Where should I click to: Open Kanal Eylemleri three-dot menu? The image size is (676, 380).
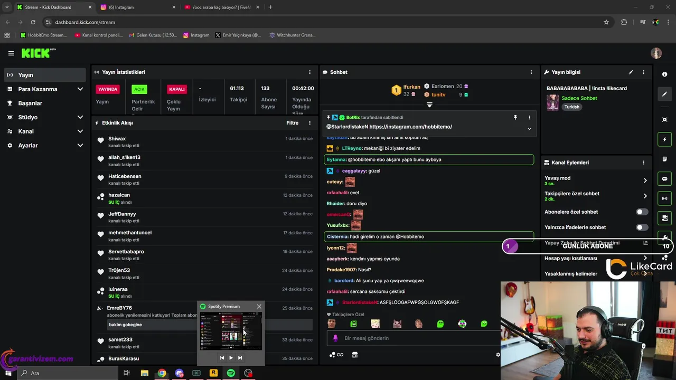643,163
